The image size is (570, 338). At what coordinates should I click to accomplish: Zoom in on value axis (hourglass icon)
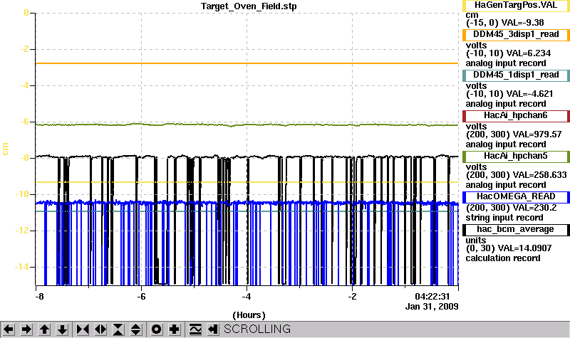pos(118,329)
